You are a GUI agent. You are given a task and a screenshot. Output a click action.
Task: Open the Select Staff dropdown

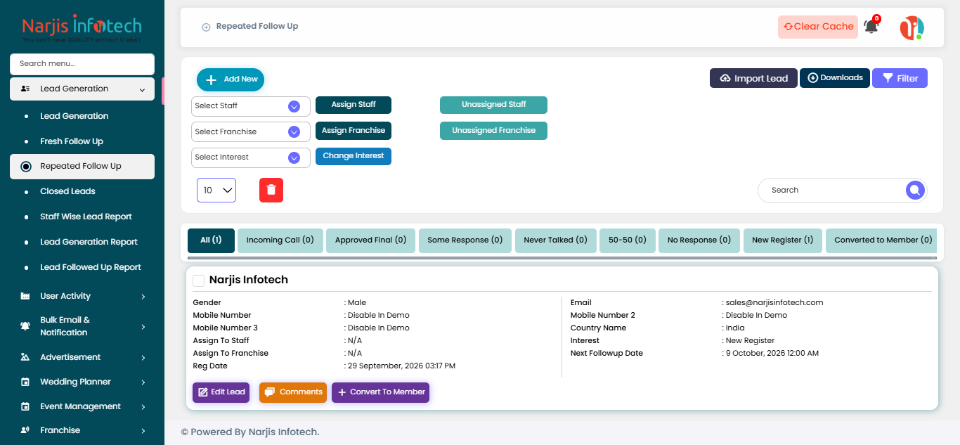[x=251, y=106]
